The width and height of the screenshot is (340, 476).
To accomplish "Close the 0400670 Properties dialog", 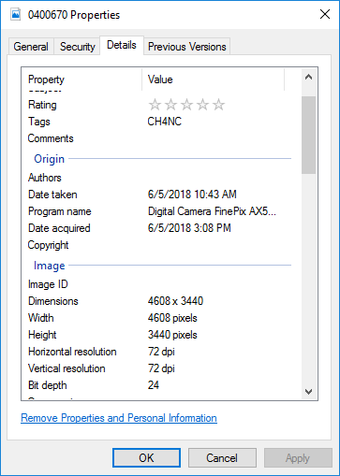I will tap(325, 14).
